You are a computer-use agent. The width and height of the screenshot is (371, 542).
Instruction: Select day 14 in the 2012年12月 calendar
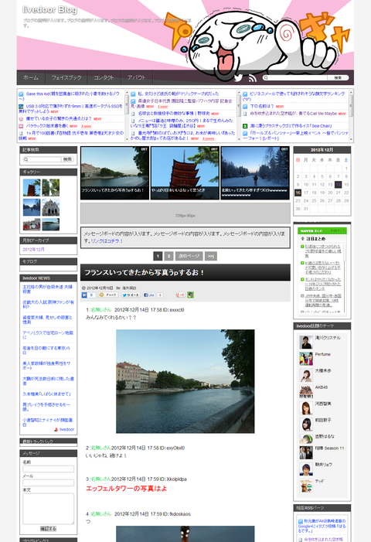click(x=339, y=185)
